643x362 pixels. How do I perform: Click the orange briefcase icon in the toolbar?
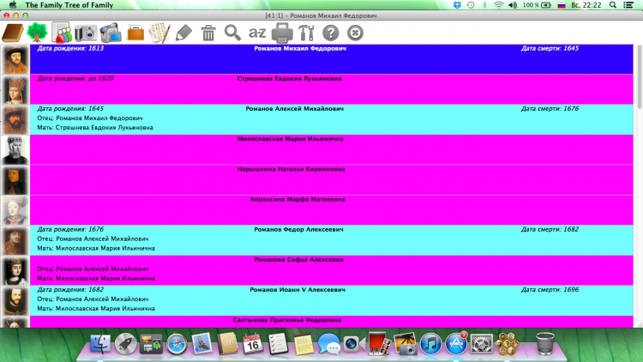click(x=135, y=33)
